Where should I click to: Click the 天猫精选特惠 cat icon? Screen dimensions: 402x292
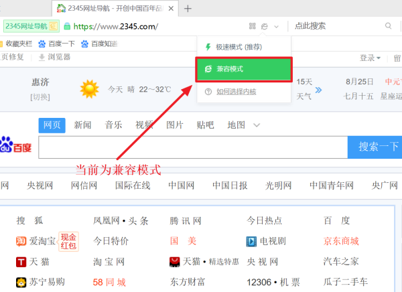(x=175, y=262)
